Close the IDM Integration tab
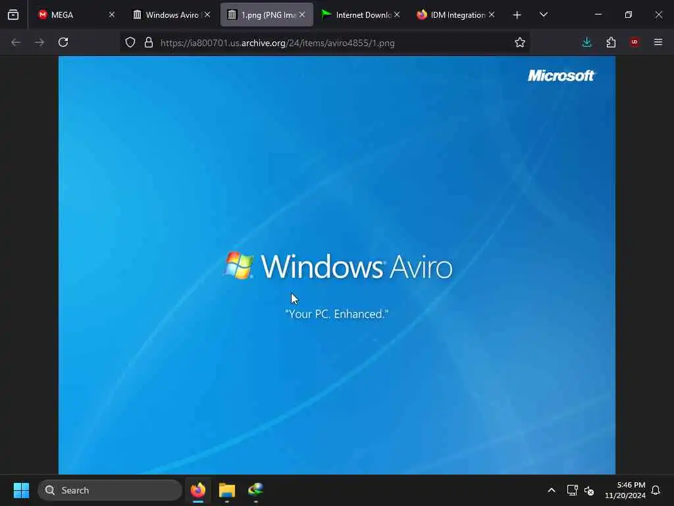674x506 pixels. [x=491, y=14]
